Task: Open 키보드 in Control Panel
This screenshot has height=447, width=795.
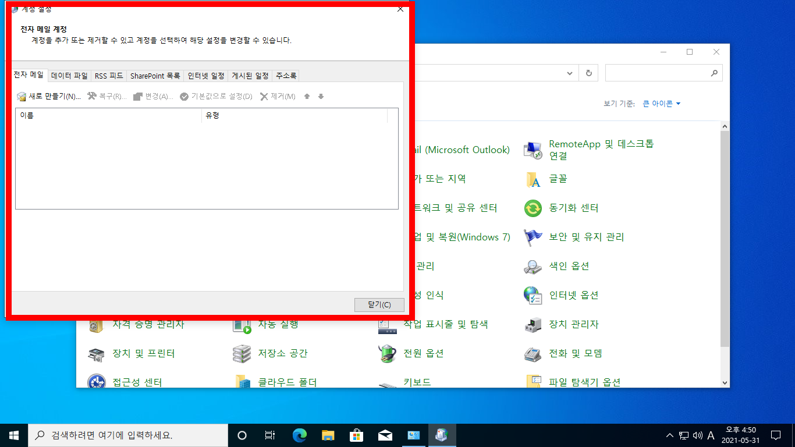Action: click(x=404, y=382)
